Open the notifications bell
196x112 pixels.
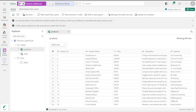(173, 3)
